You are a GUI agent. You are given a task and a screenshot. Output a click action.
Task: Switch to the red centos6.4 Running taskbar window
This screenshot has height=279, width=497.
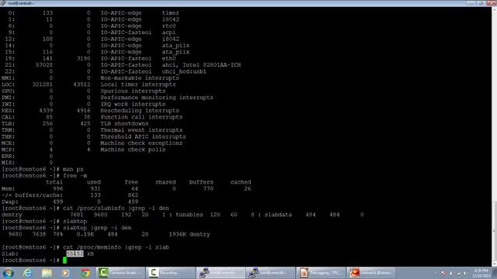(x=370, y=273)
